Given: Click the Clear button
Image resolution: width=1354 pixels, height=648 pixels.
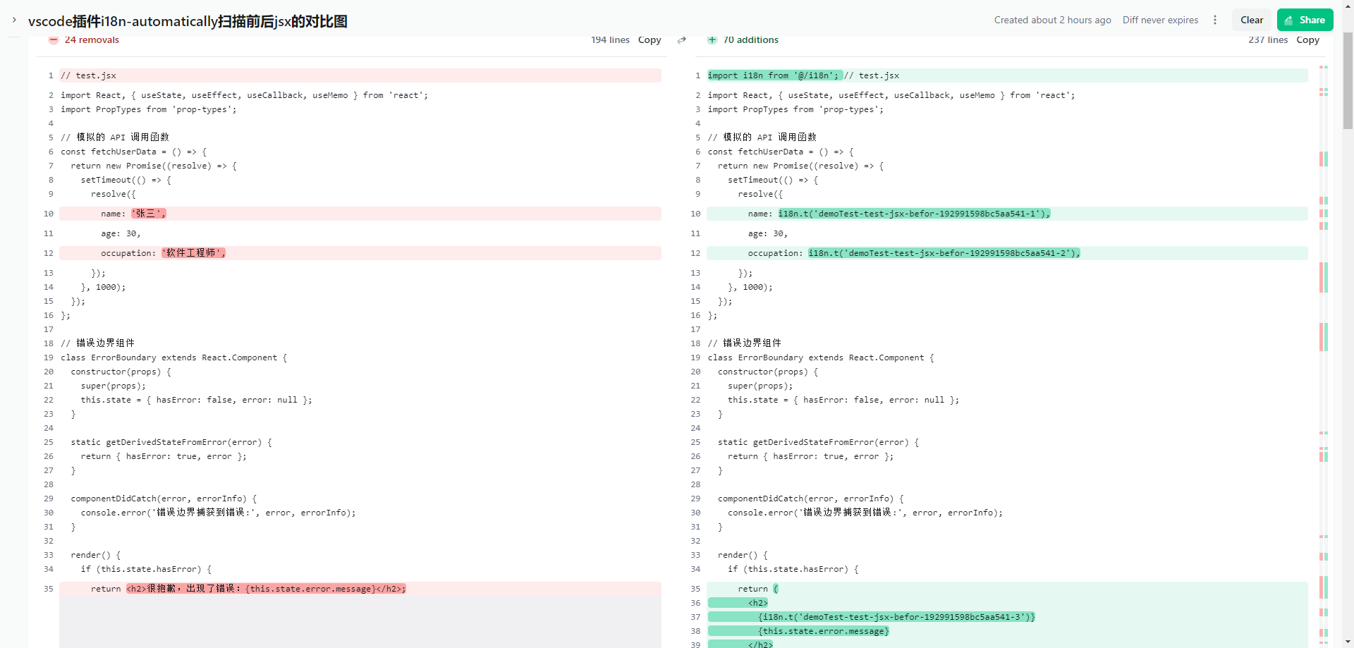Looking at the screenshot, I should (x=1252, y=20).
